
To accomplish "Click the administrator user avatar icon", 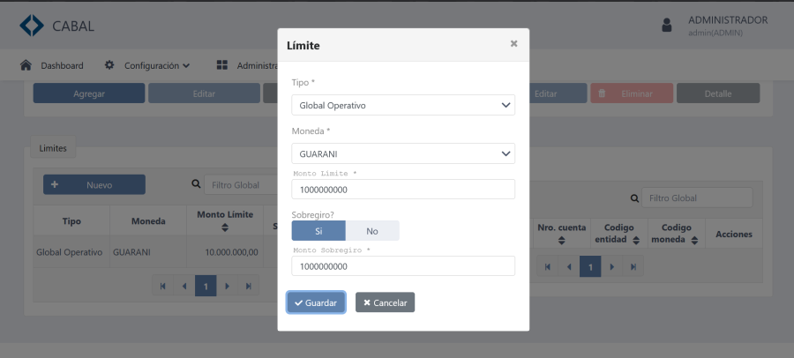I will (x=666, y=26).
